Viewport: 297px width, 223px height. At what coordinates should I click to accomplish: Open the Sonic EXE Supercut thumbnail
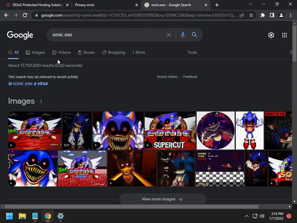(170, 130)
